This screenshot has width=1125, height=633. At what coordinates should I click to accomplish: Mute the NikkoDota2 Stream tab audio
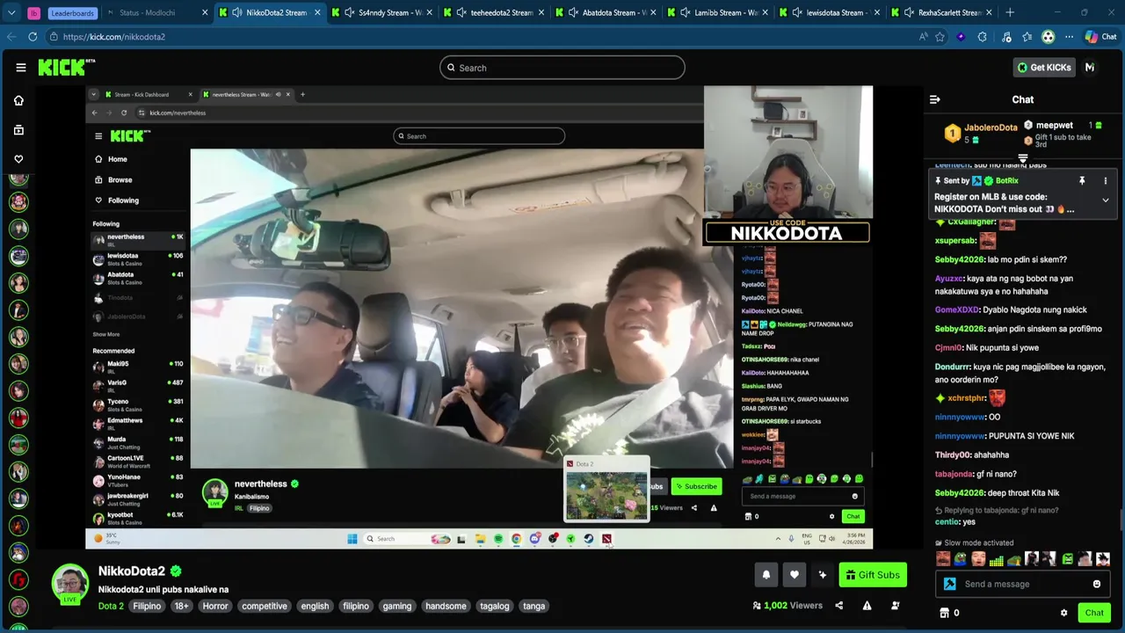(236, 12)
